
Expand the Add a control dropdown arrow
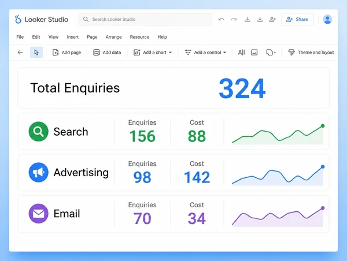pos(224,53)
